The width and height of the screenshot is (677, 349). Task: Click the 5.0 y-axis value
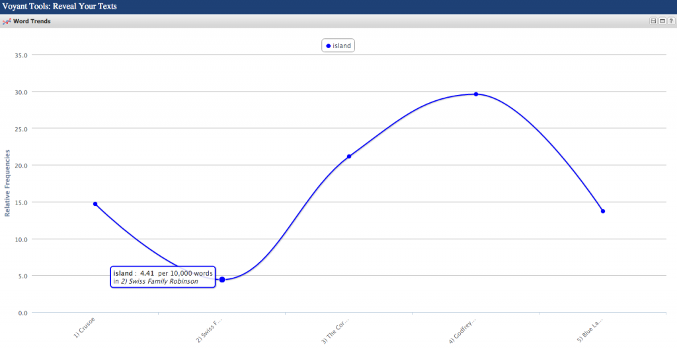[22, 276]
